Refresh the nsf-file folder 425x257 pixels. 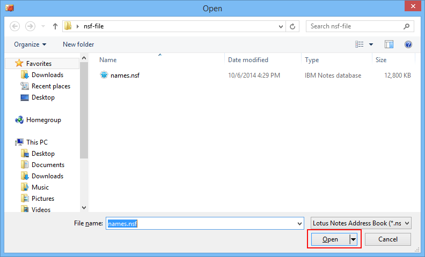292,27
